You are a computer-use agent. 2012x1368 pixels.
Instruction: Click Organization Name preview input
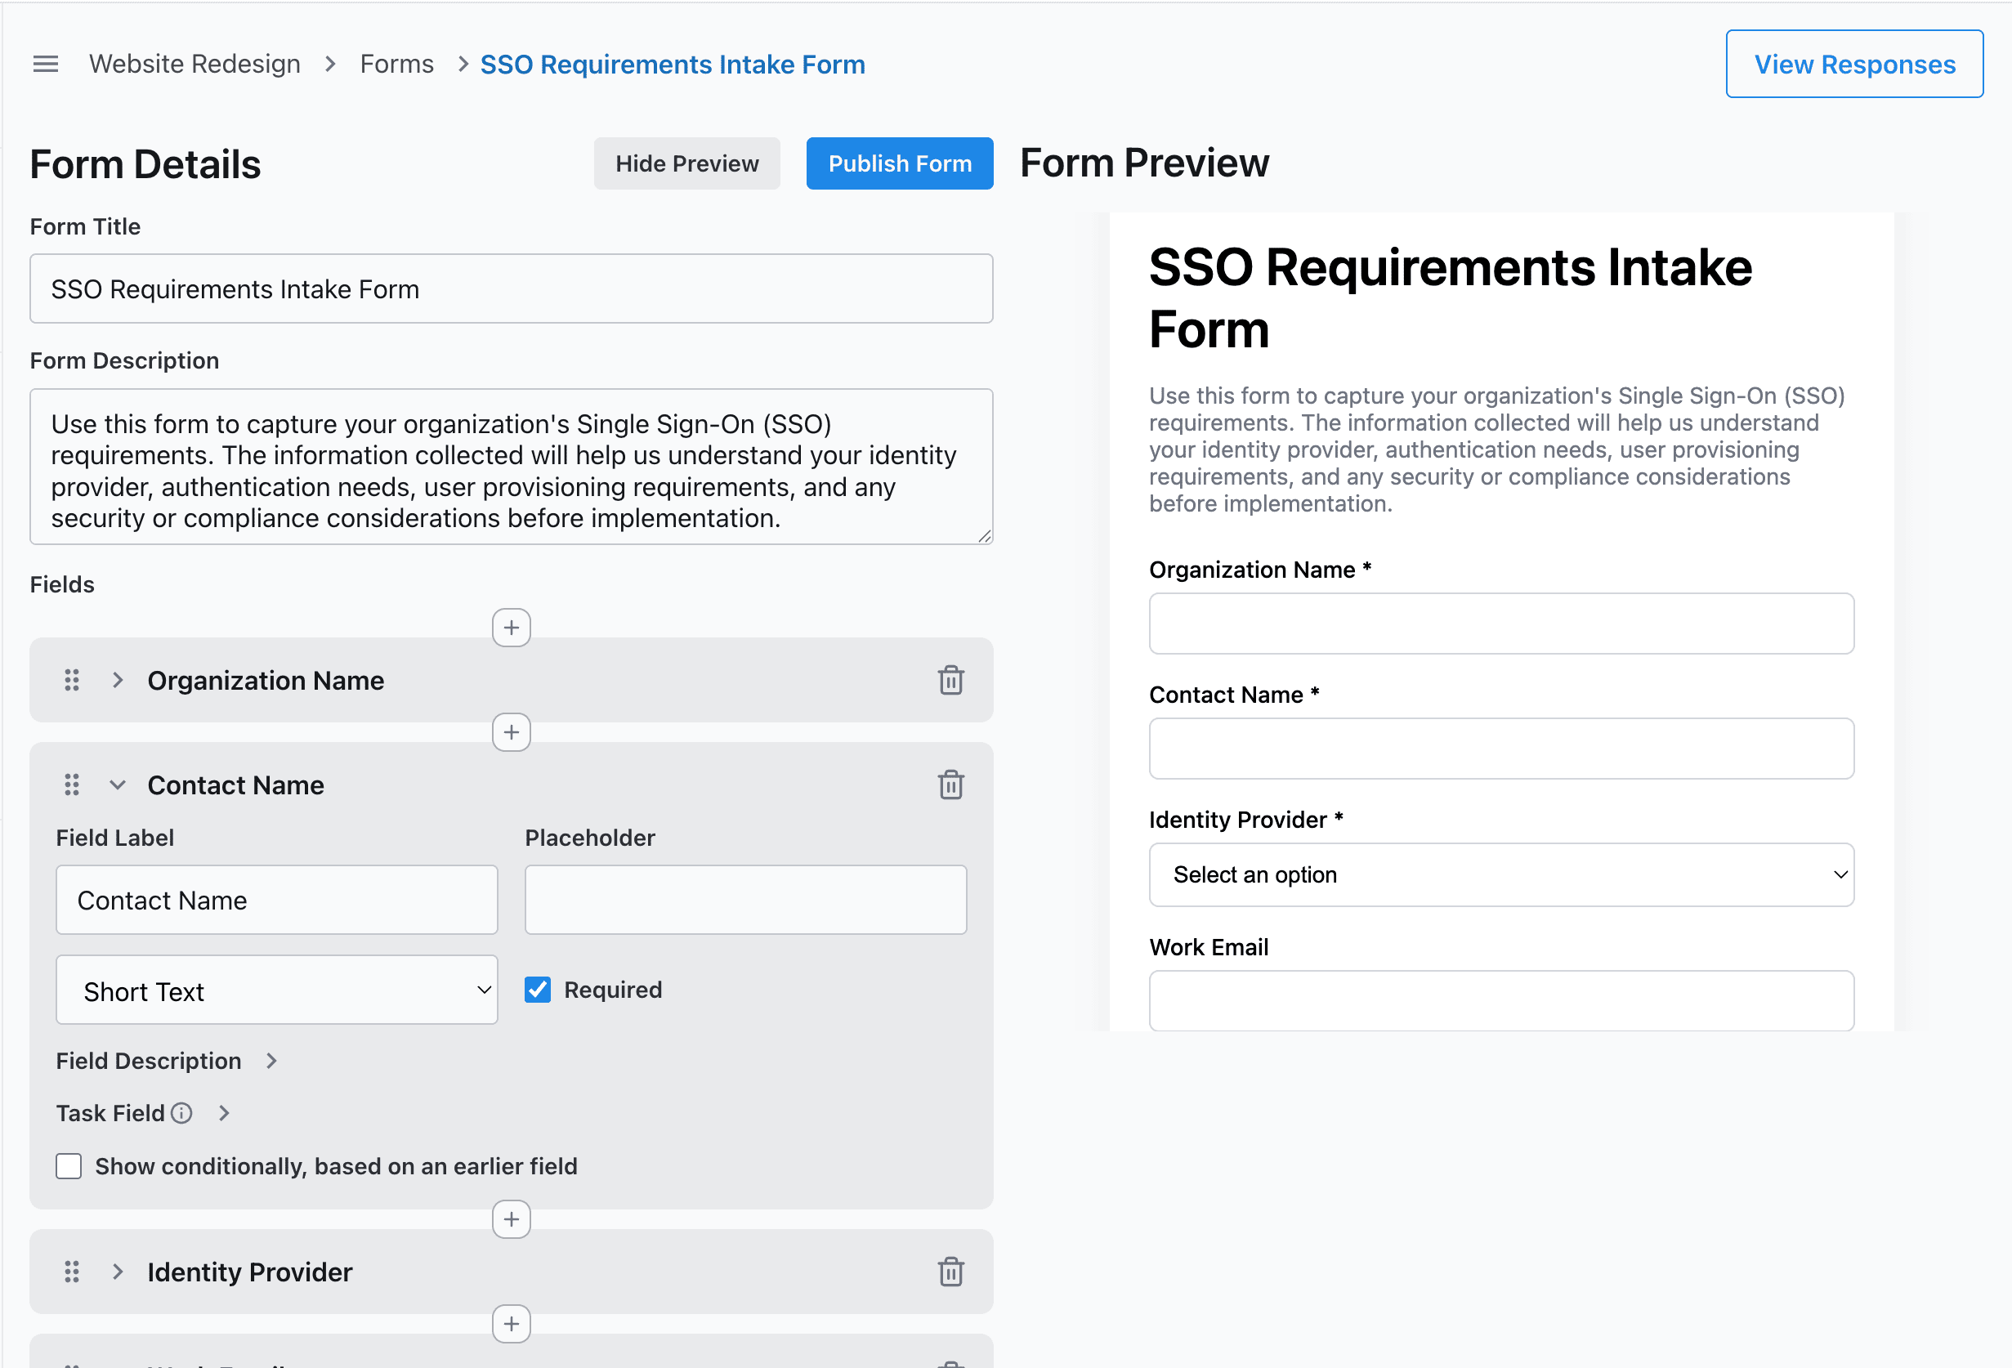coord(1500,623)
